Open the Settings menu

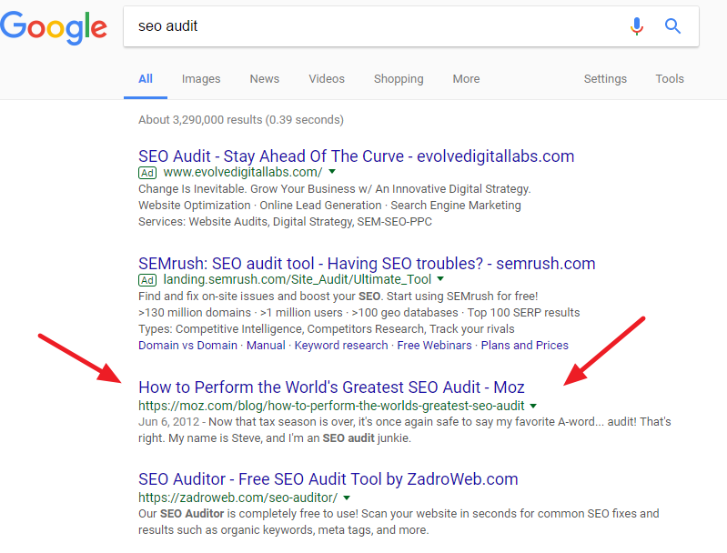605,79
